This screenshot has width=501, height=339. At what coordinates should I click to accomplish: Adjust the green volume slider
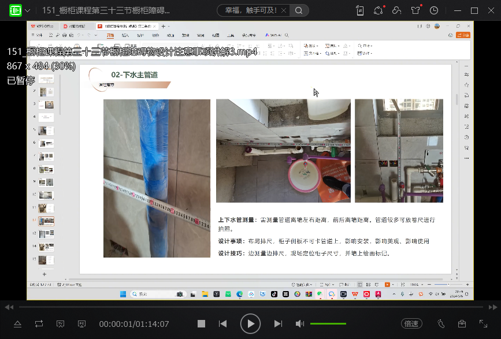(328, 324)
